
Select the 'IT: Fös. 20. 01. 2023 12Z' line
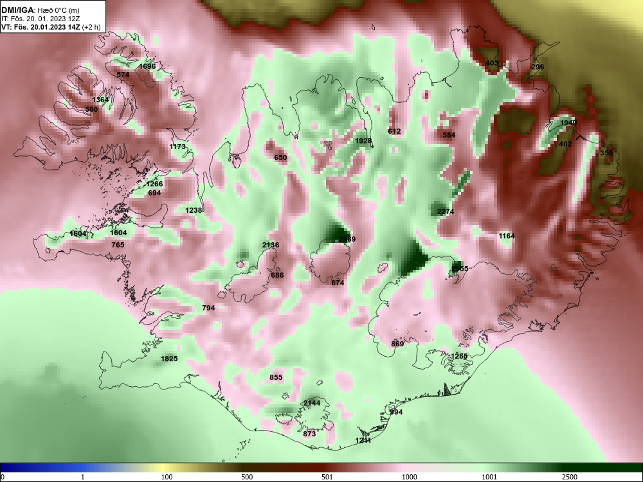[39, 19]
